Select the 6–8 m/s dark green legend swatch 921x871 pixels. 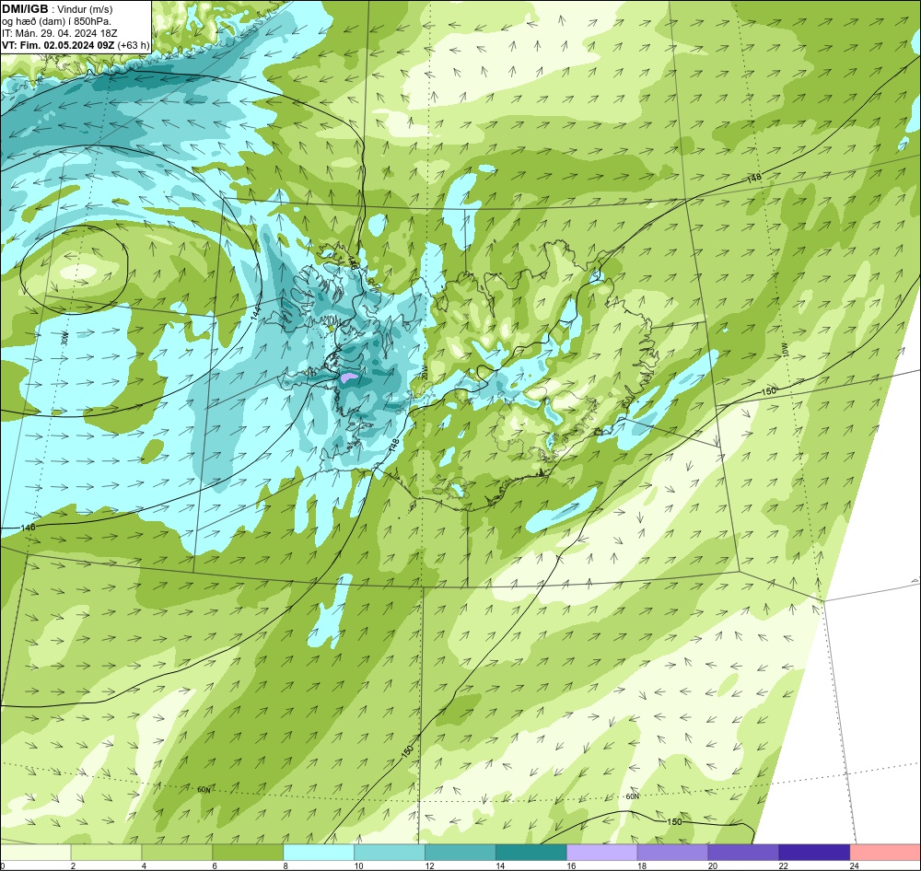(x=248, y=853)
